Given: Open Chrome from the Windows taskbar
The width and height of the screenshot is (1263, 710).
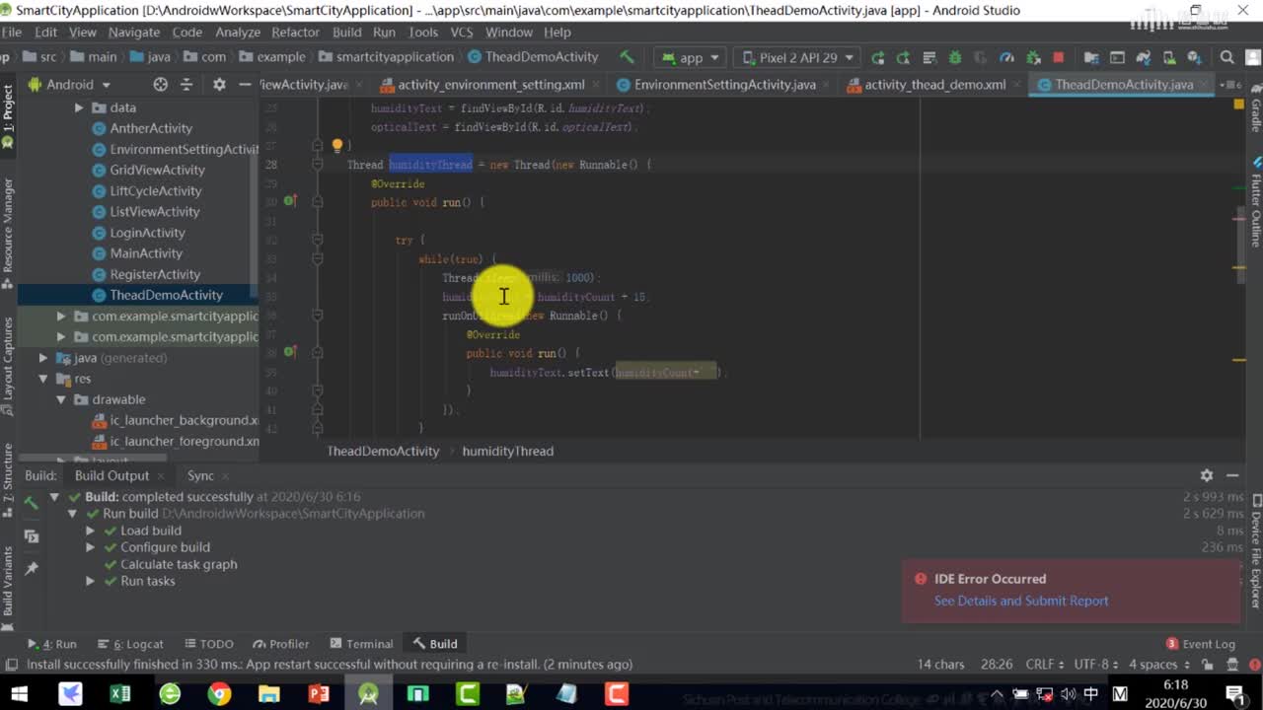Looking at the screenshot, I should pyautogui.click(x=219, y=693).
